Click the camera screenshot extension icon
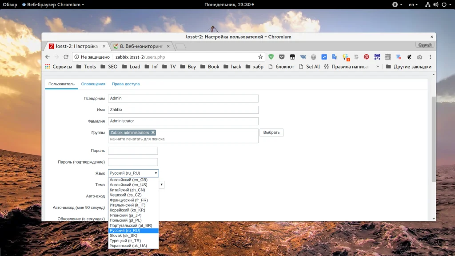The image size is (455, 256). pyautogui.click(x=419, y=57)
